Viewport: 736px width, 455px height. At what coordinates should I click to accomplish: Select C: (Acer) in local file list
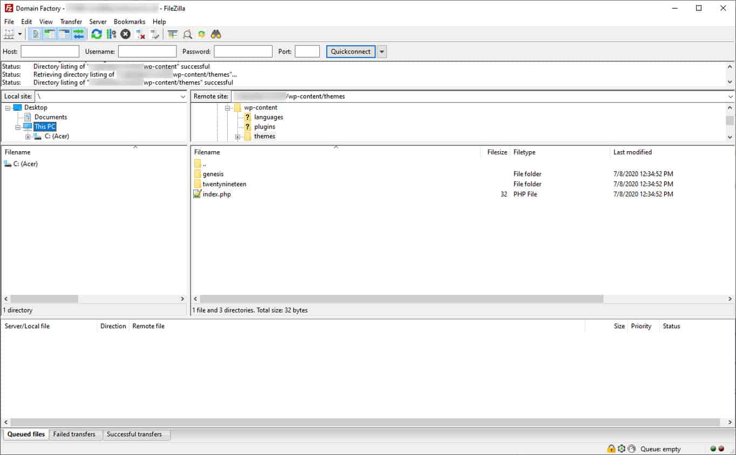25,164
